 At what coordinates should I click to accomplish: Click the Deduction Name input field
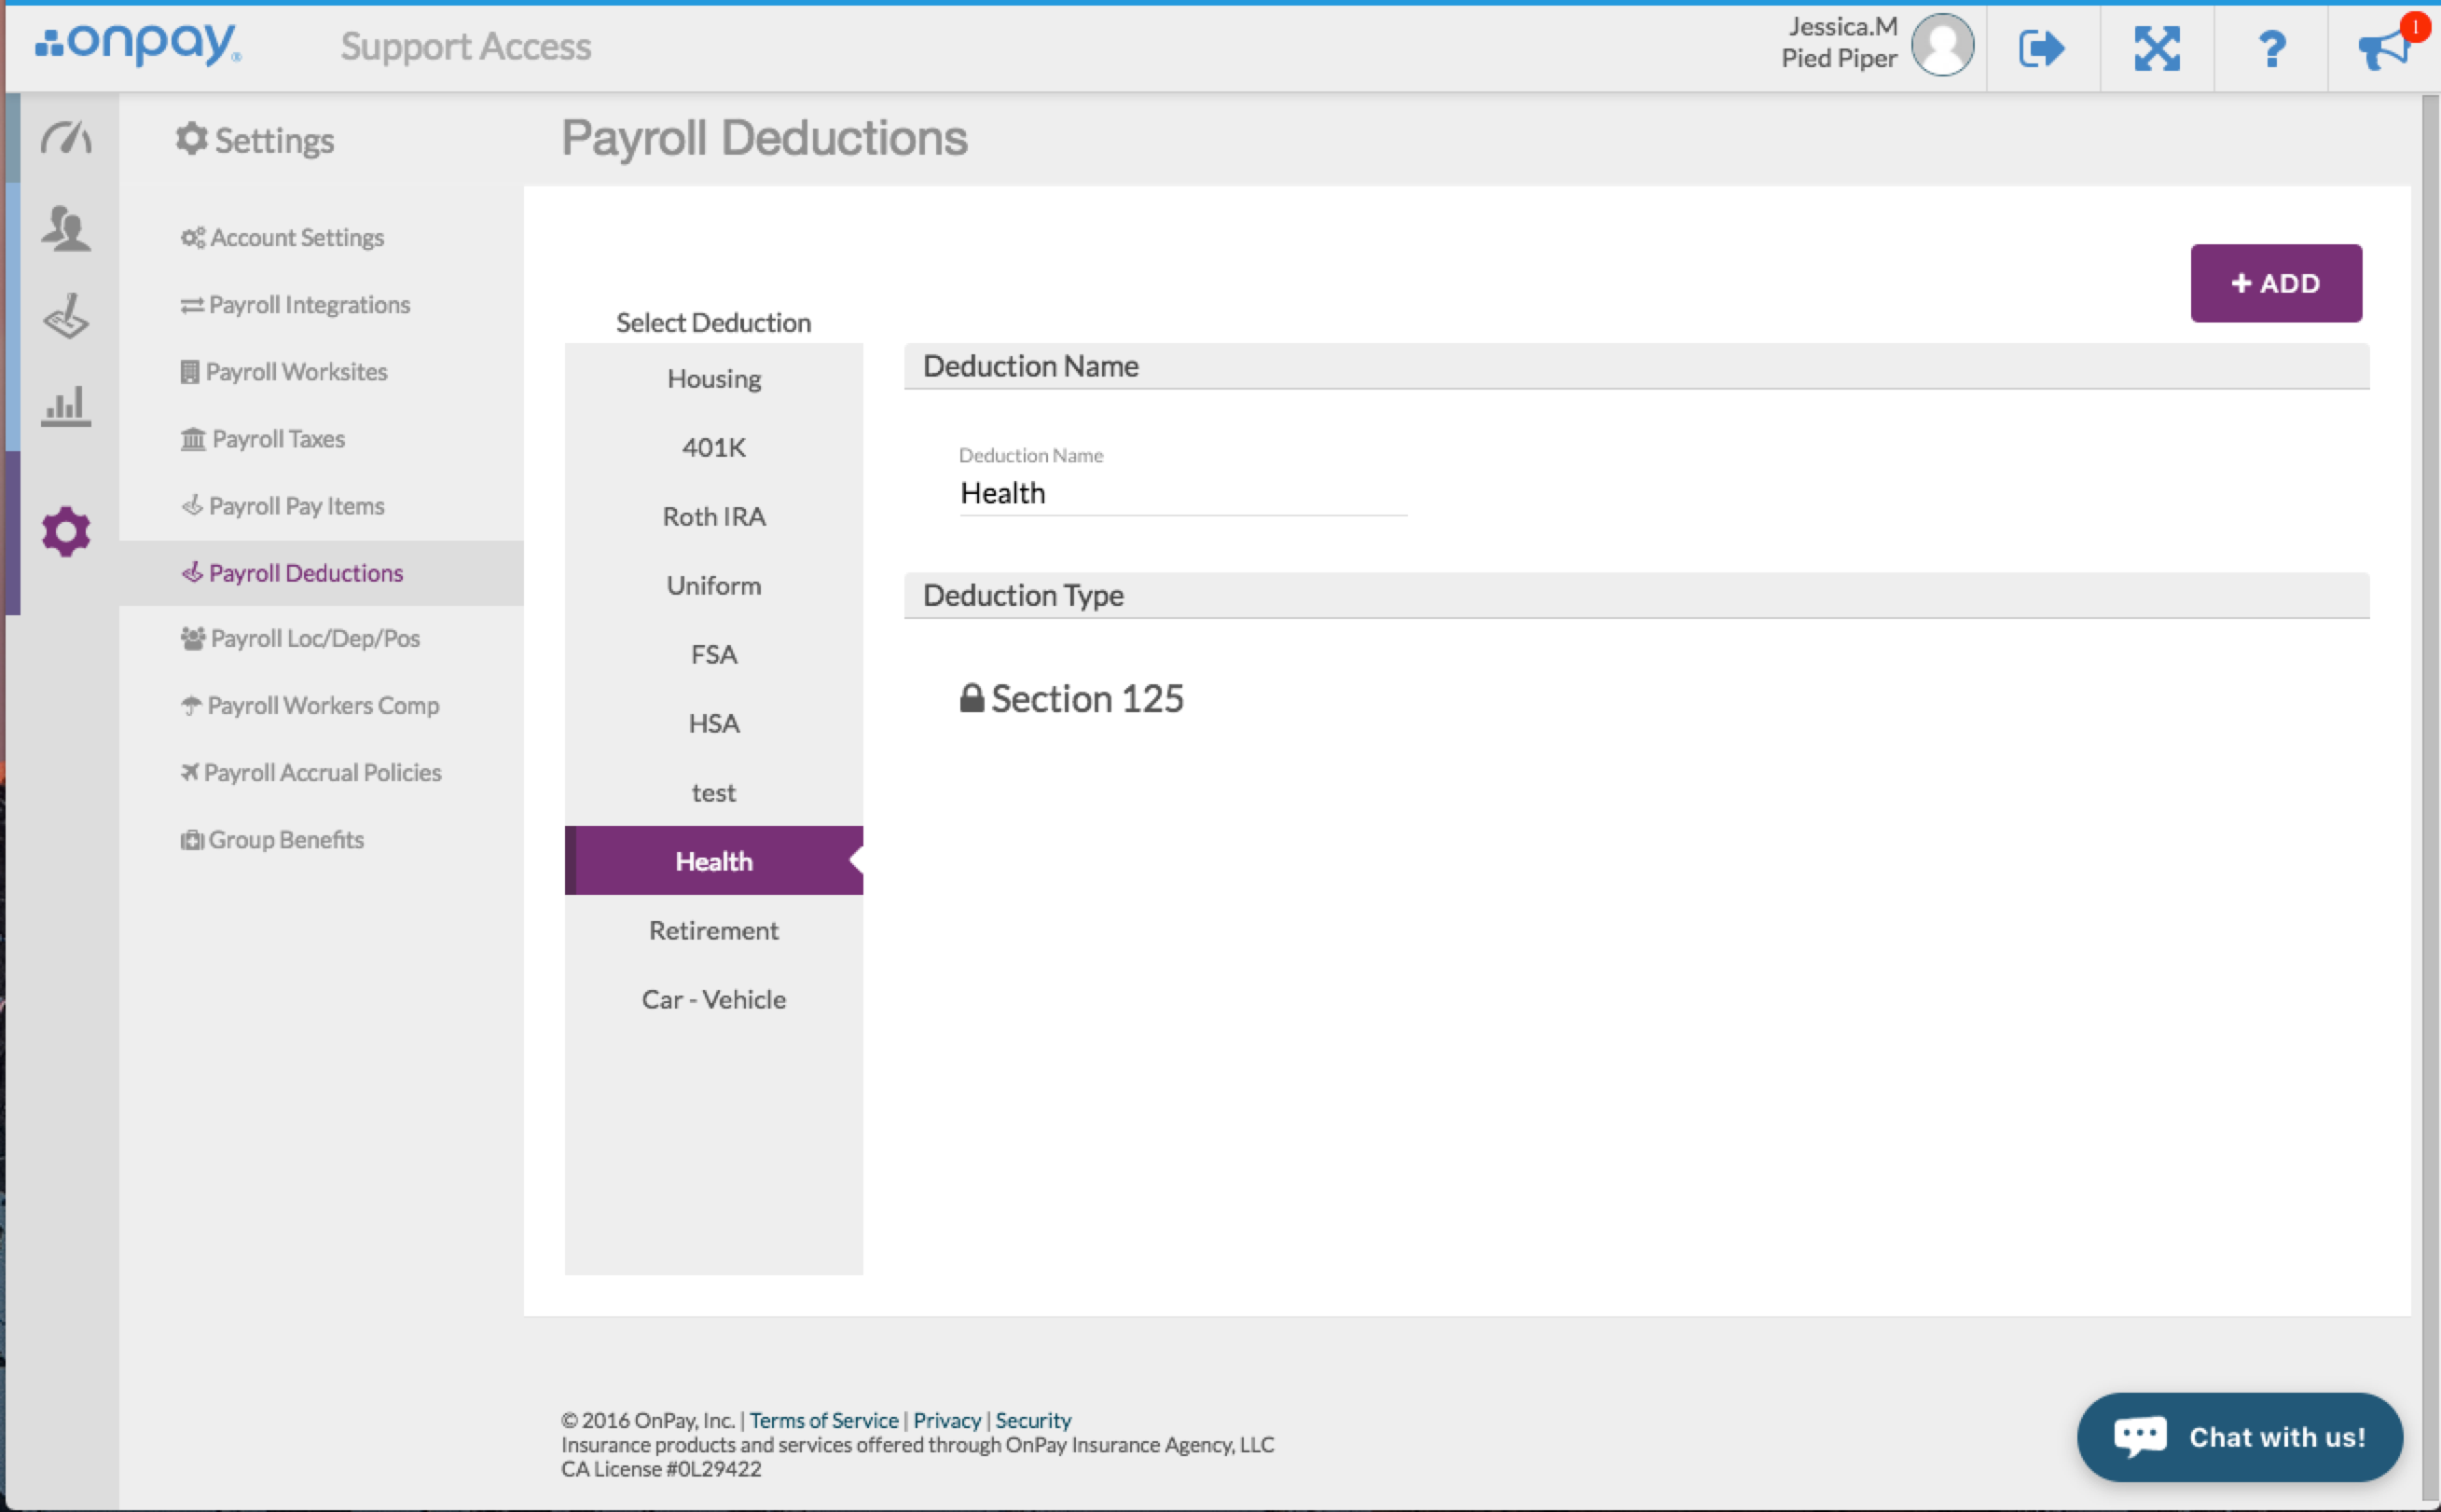[1183, 493]
